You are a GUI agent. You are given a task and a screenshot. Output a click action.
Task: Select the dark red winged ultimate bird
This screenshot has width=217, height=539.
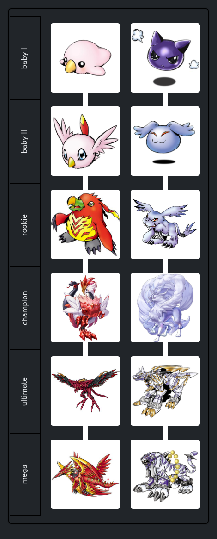(85, 391)
